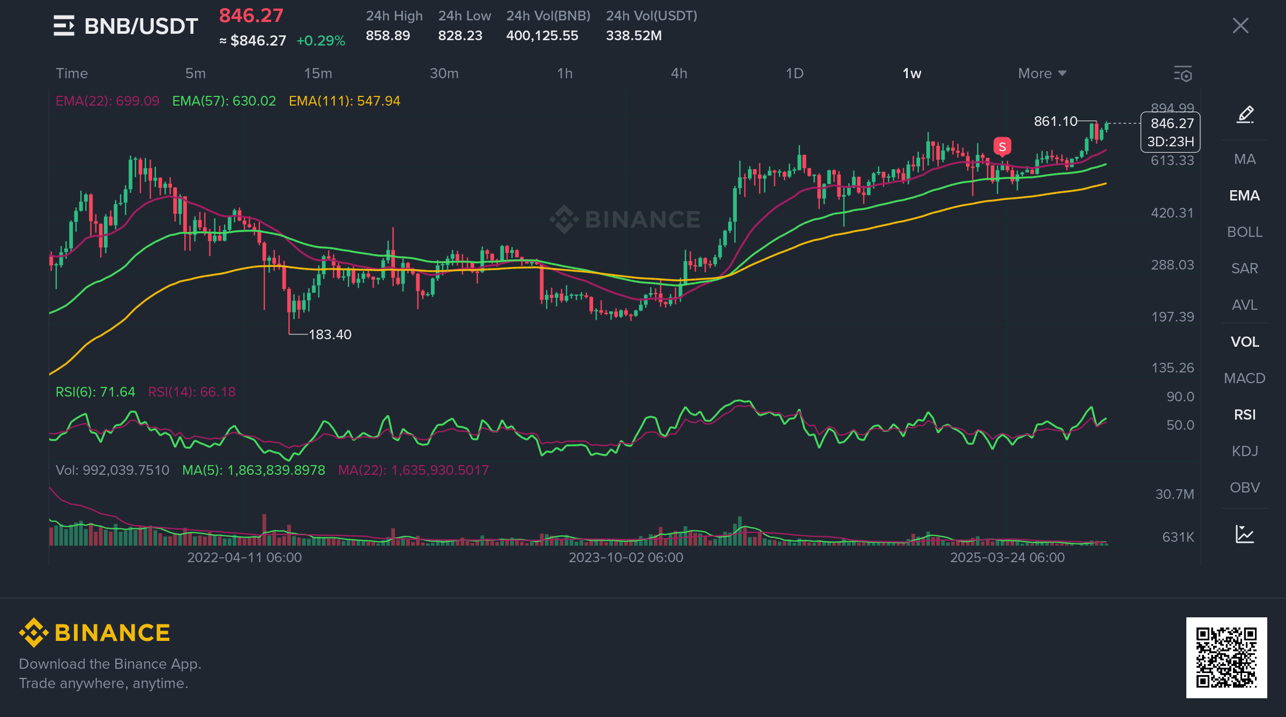Click the BNB/USDT pair title
This screenshot has width=1286, height=717.
click(141, 26)
